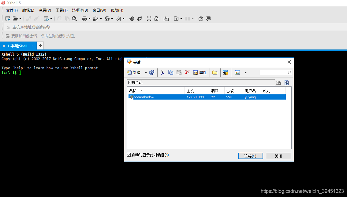
Task: Click the search box in Sessions dialog
Action: click(275, 72)
